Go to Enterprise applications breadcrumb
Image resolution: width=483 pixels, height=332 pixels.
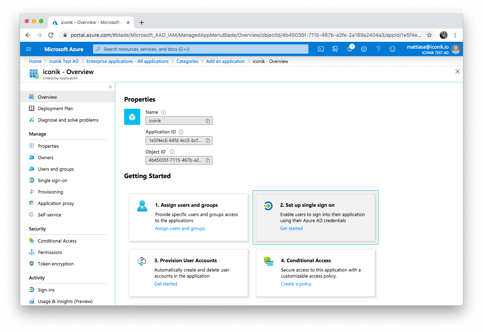point(127,62)
